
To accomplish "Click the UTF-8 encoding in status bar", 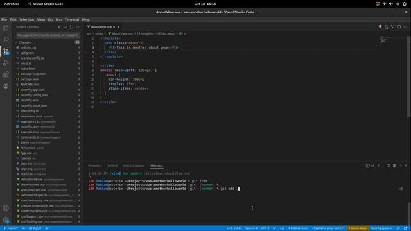I will (x=265, y=228).
